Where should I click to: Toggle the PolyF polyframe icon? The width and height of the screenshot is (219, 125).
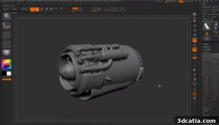pyautogui.click(x=195, y=84)
